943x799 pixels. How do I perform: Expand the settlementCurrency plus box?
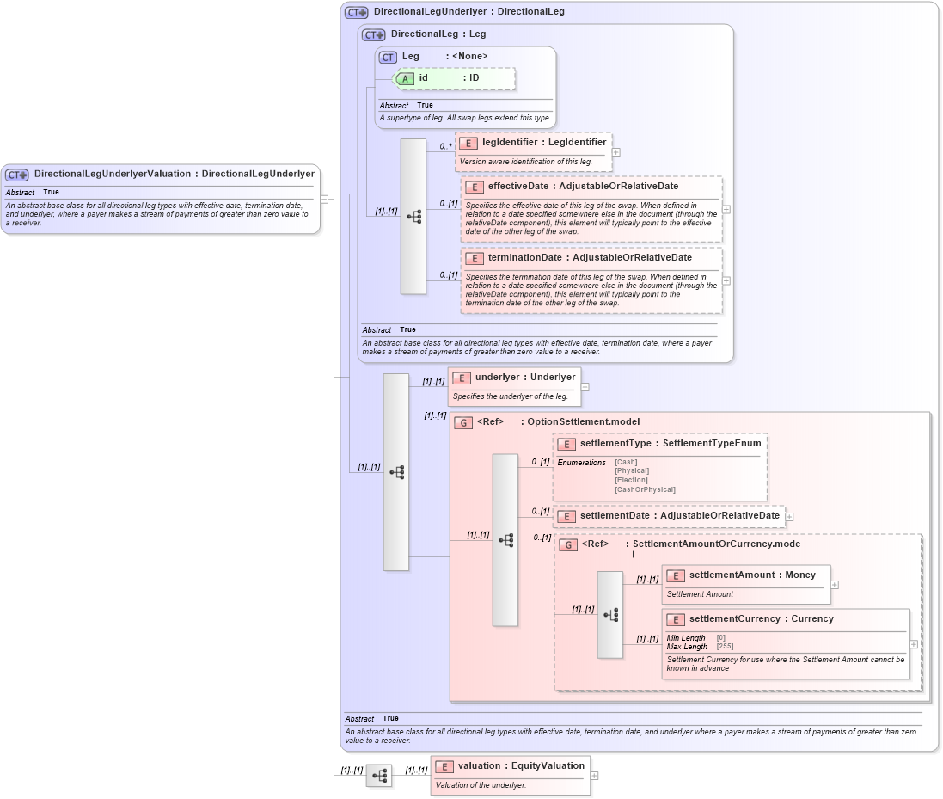[912, 642]
